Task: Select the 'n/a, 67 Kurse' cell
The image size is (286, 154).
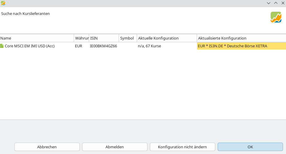Action: click(149, 46)
